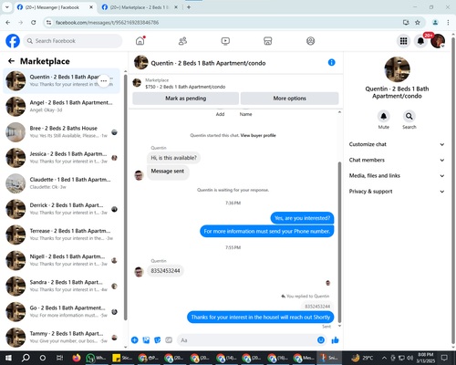This screenshot has height=365, width=456.
Task: Expand Chat members section
Action: [x=397, y=160]
